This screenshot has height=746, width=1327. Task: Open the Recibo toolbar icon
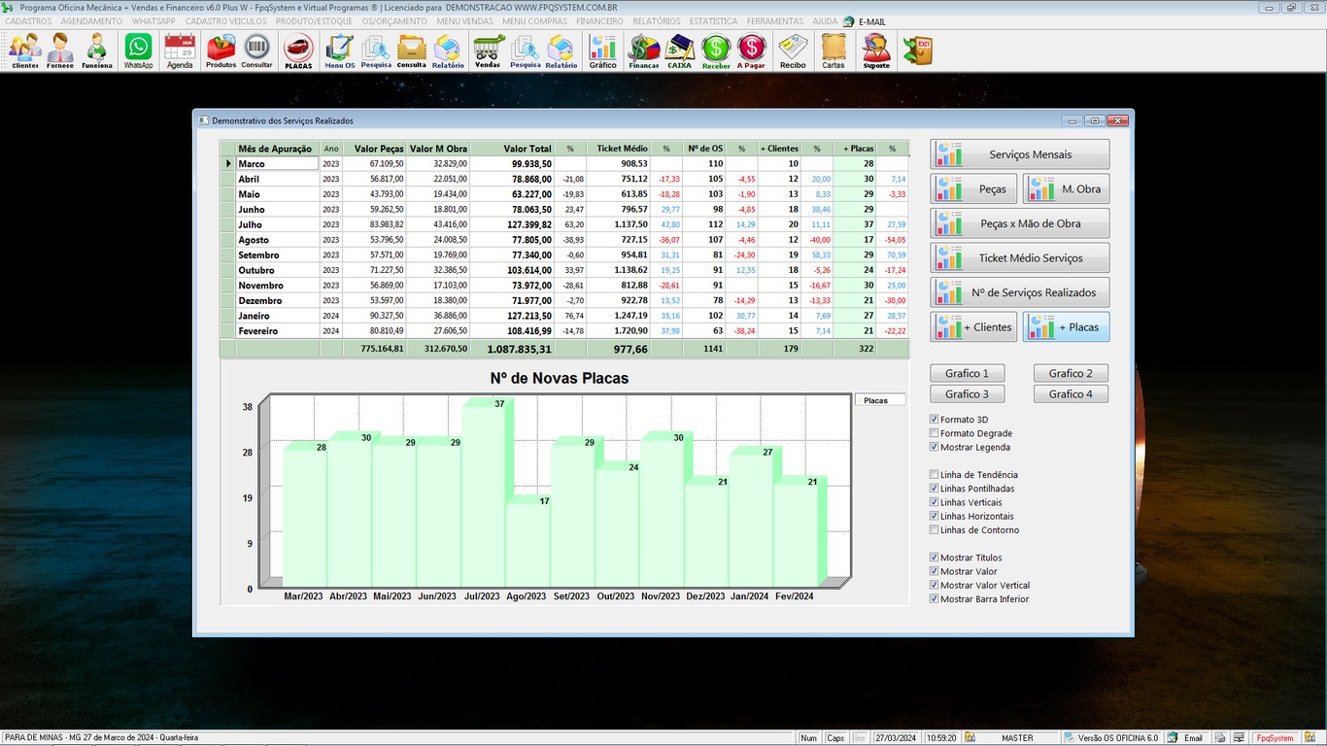(x=793, y=51)
